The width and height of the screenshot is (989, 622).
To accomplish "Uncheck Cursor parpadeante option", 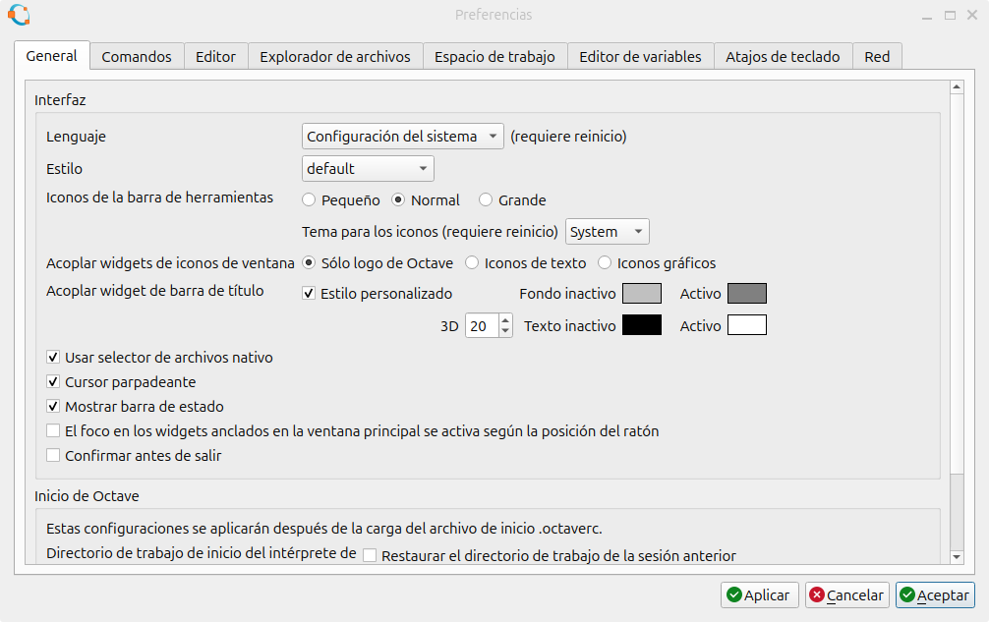I will (54, 381).
